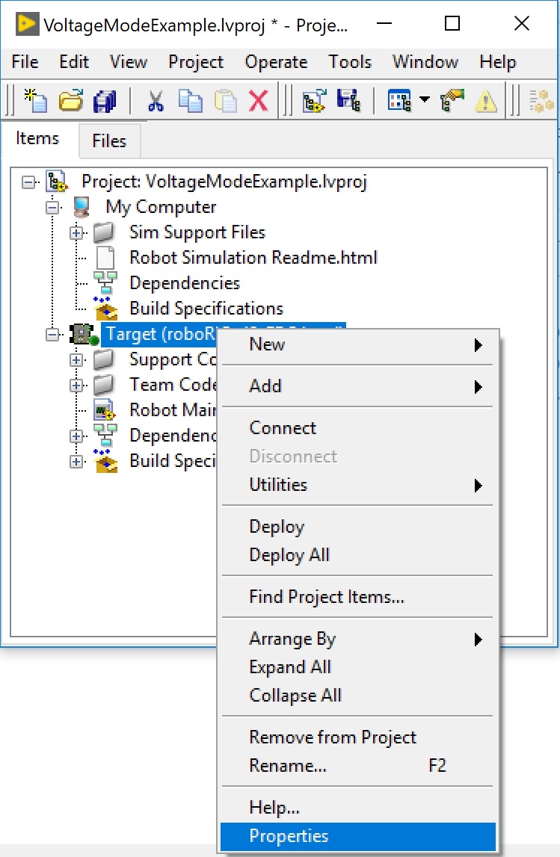The image size is (560, 857).
Task: Expand Dependencies under Target
Action: tap(77, 436)
